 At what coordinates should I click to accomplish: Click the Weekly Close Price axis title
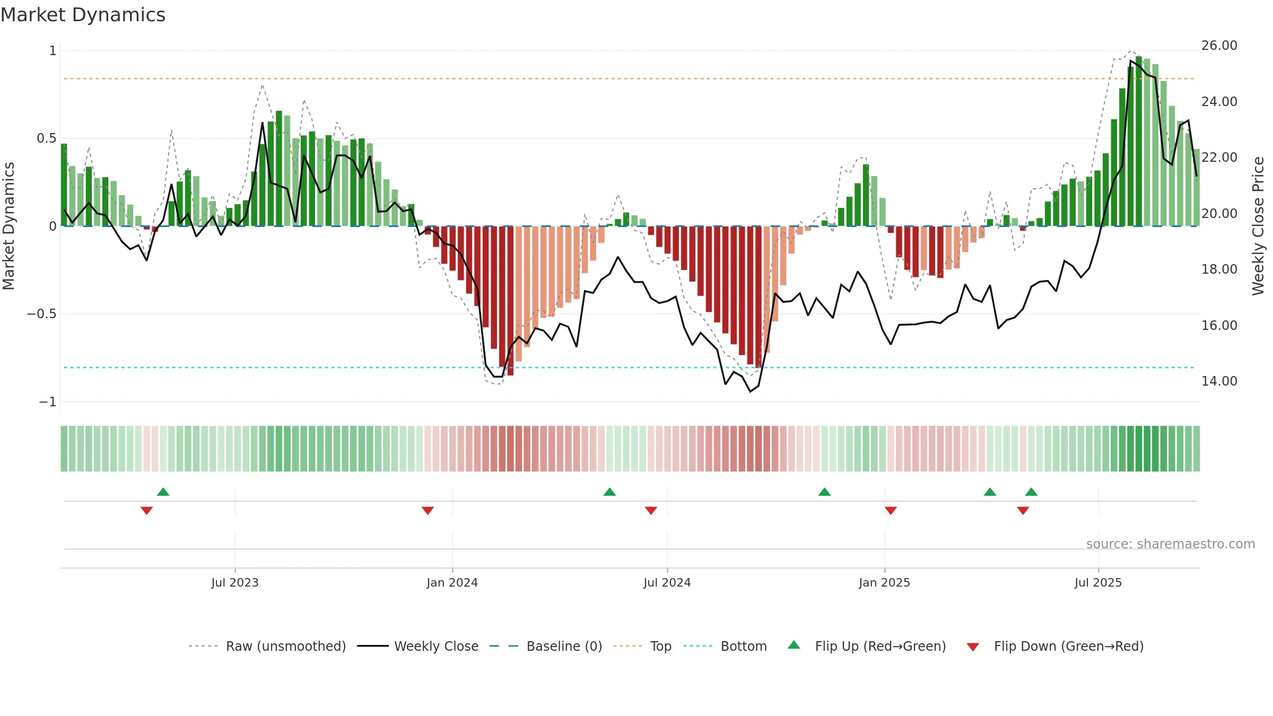pos(1258,226)
